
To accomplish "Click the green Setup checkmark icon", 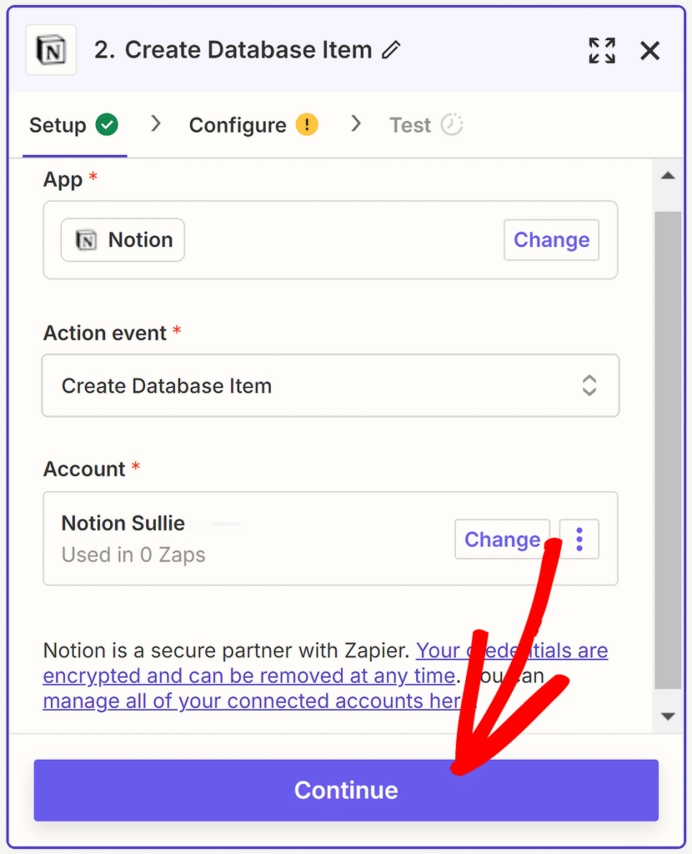I will tap(107, 125).
